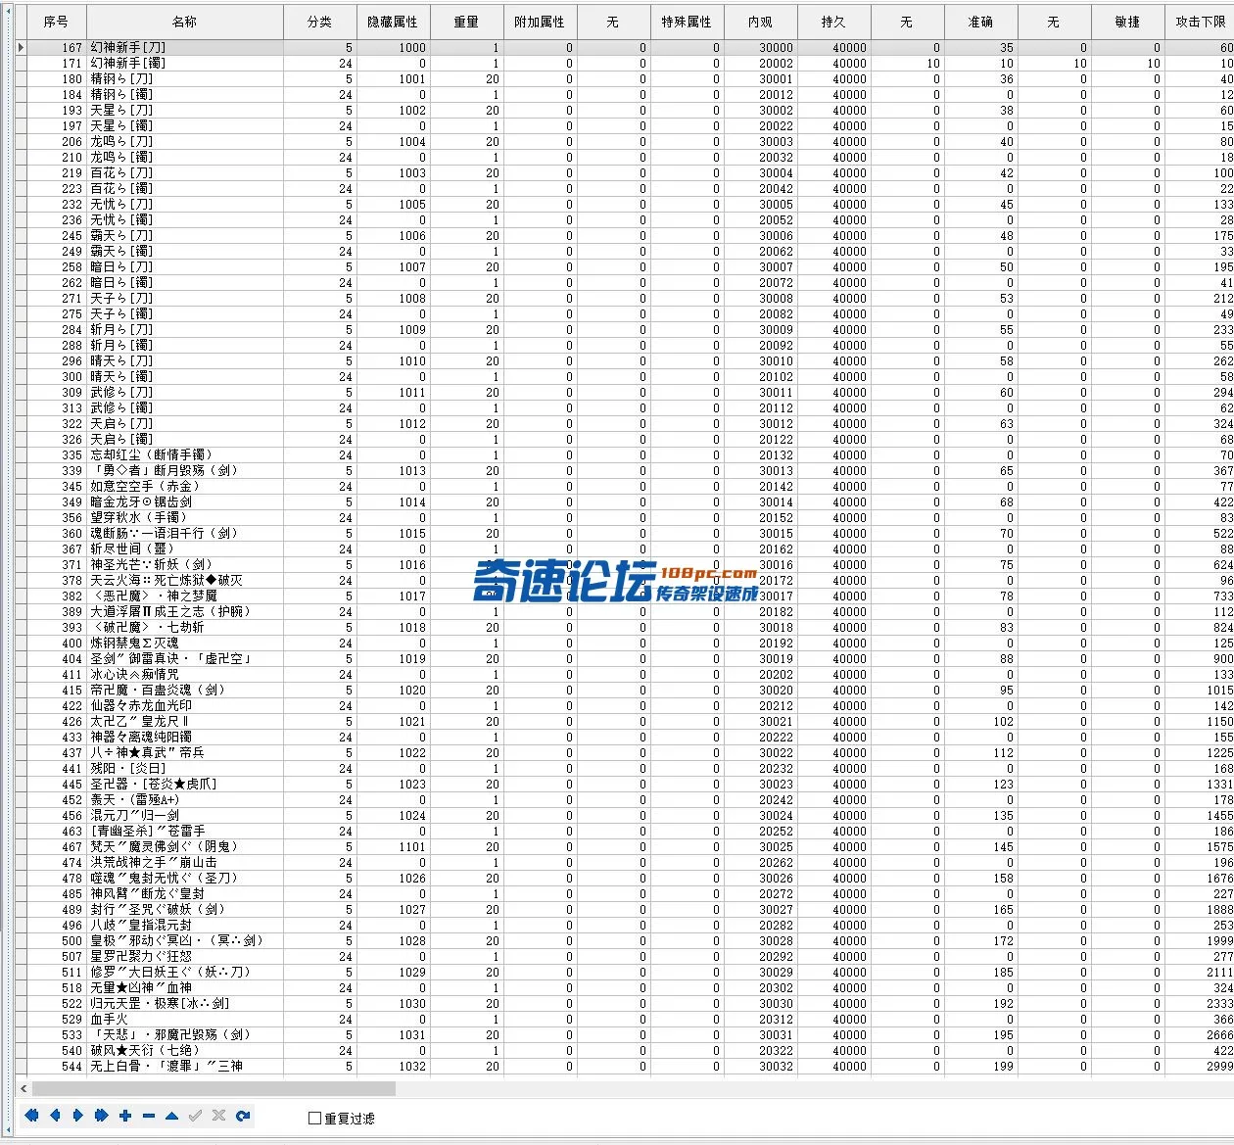Select the row 神器々离魂纯阳镯
The width and height of the screenshot is (1234, 1145).
pyautogui.click(x=625, y=737)
